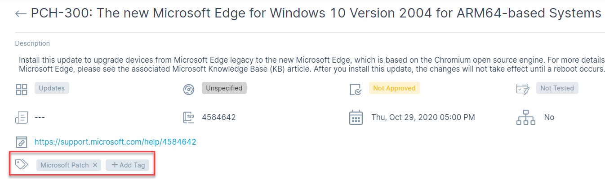The image size is (605, 180).
Task: Go back using the left arrow
Action: point(21,14)
